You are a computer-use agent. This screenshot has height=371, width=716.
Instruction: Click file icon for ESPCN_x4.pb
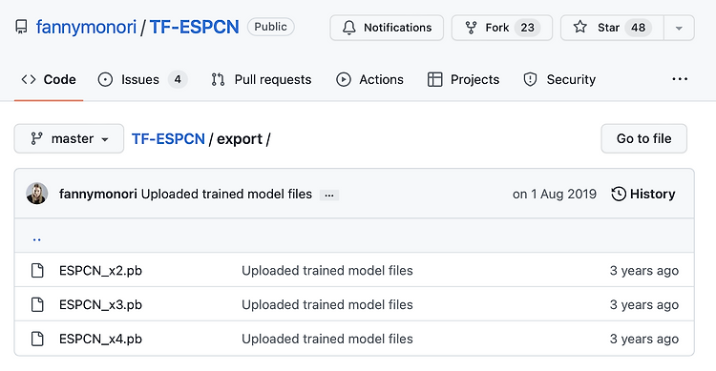(x=37, y=339)
